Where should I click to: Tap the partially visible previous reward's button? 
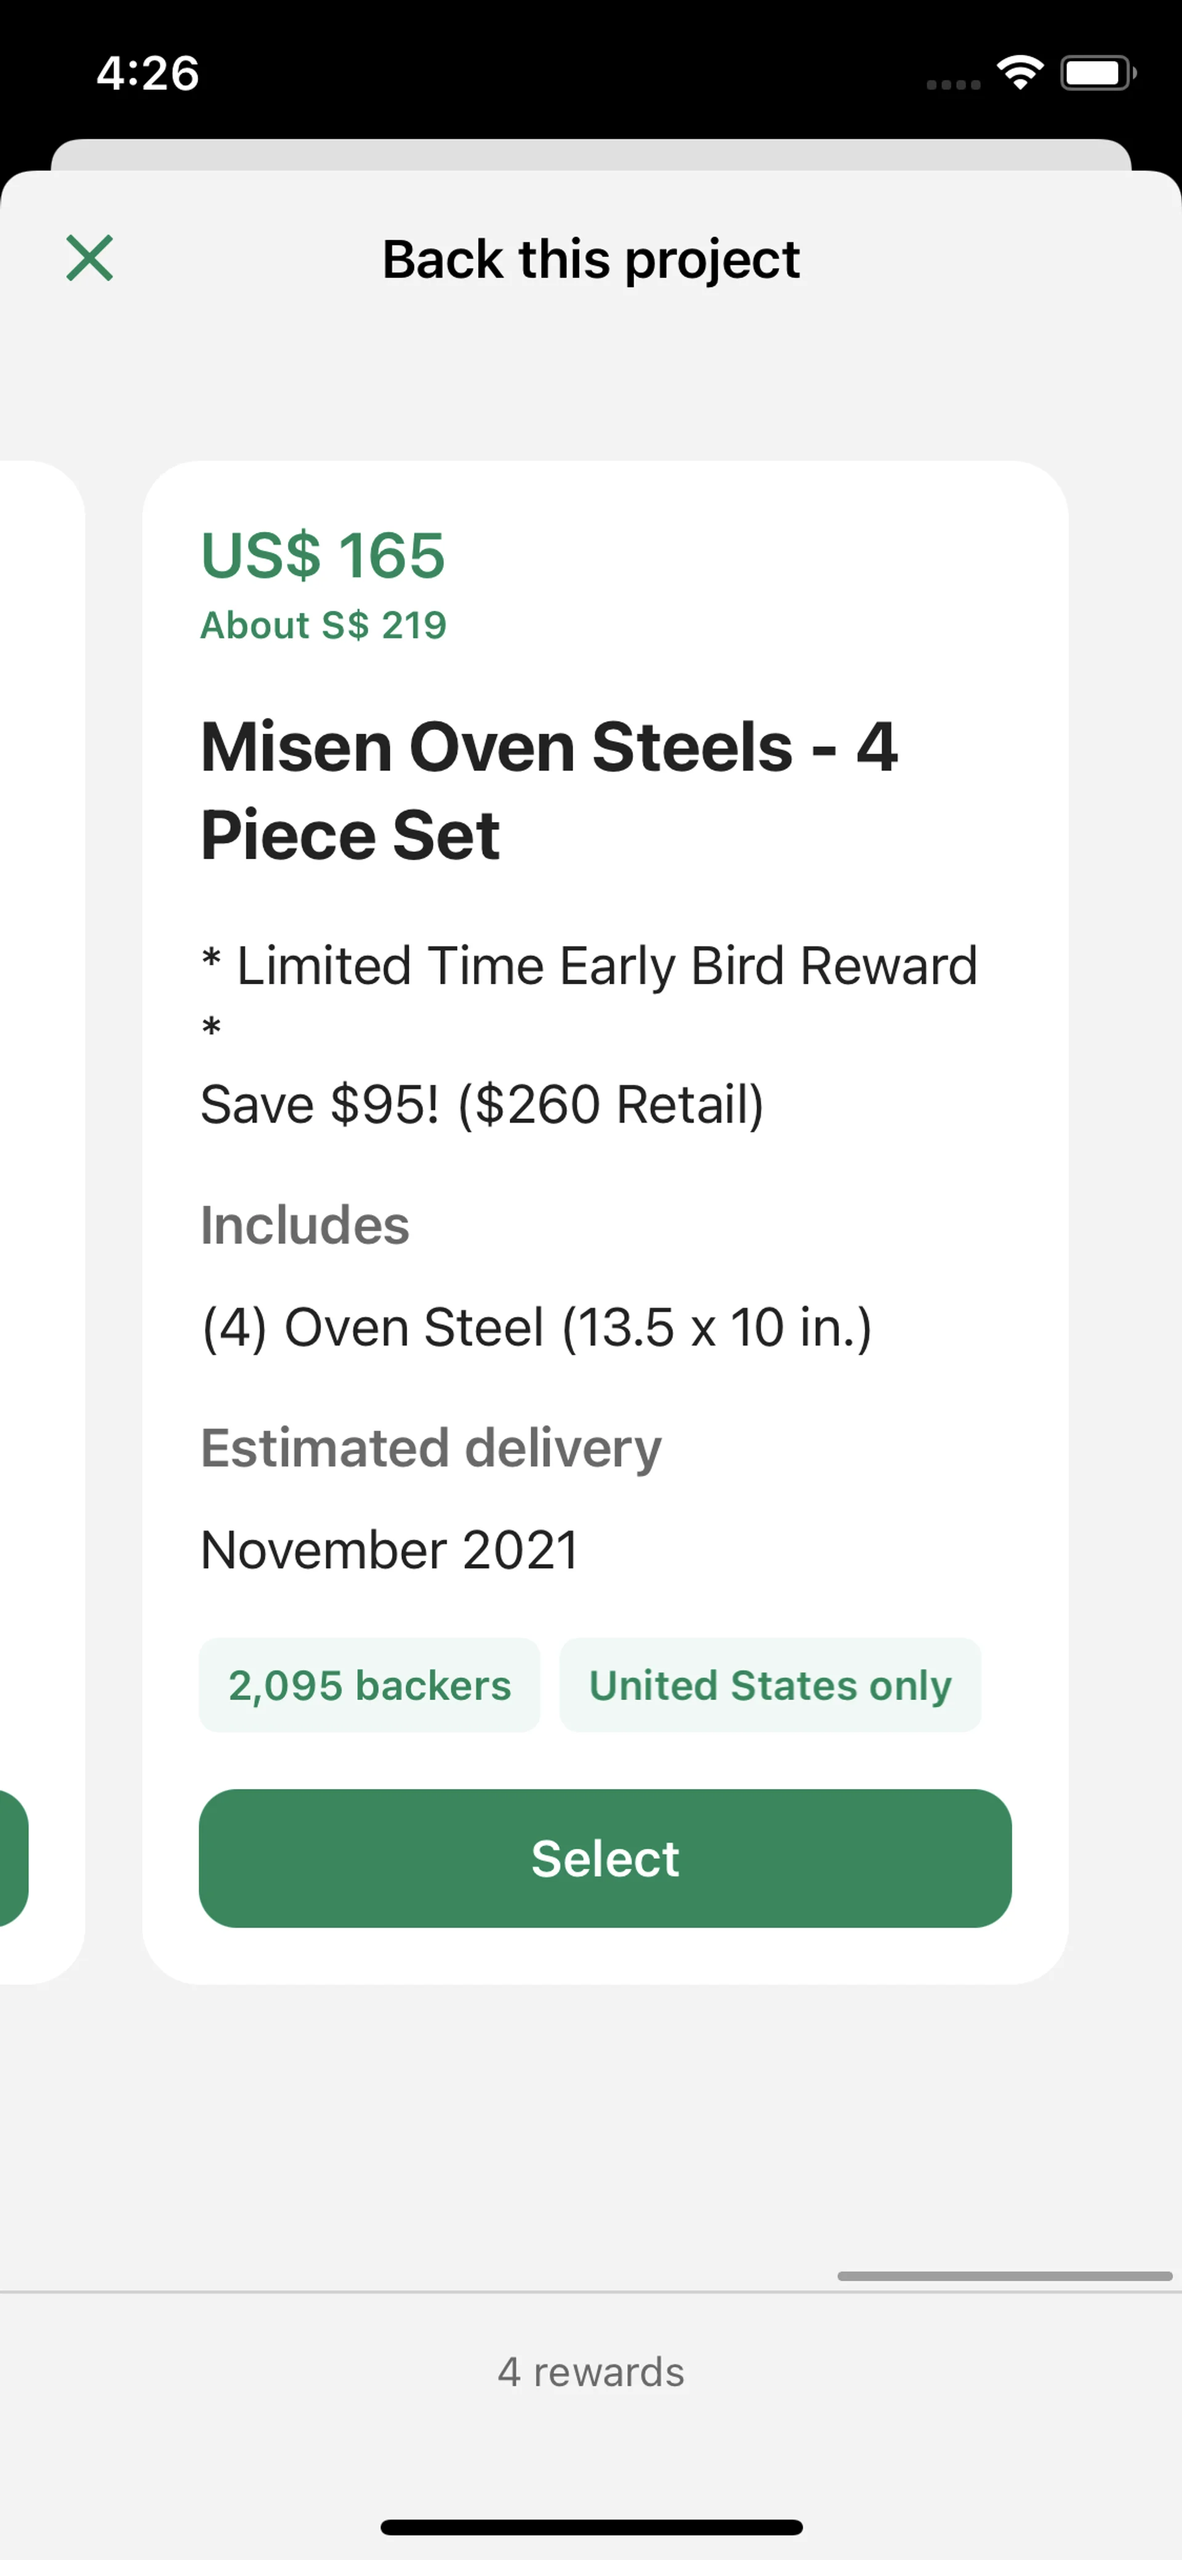[12, 1859]
